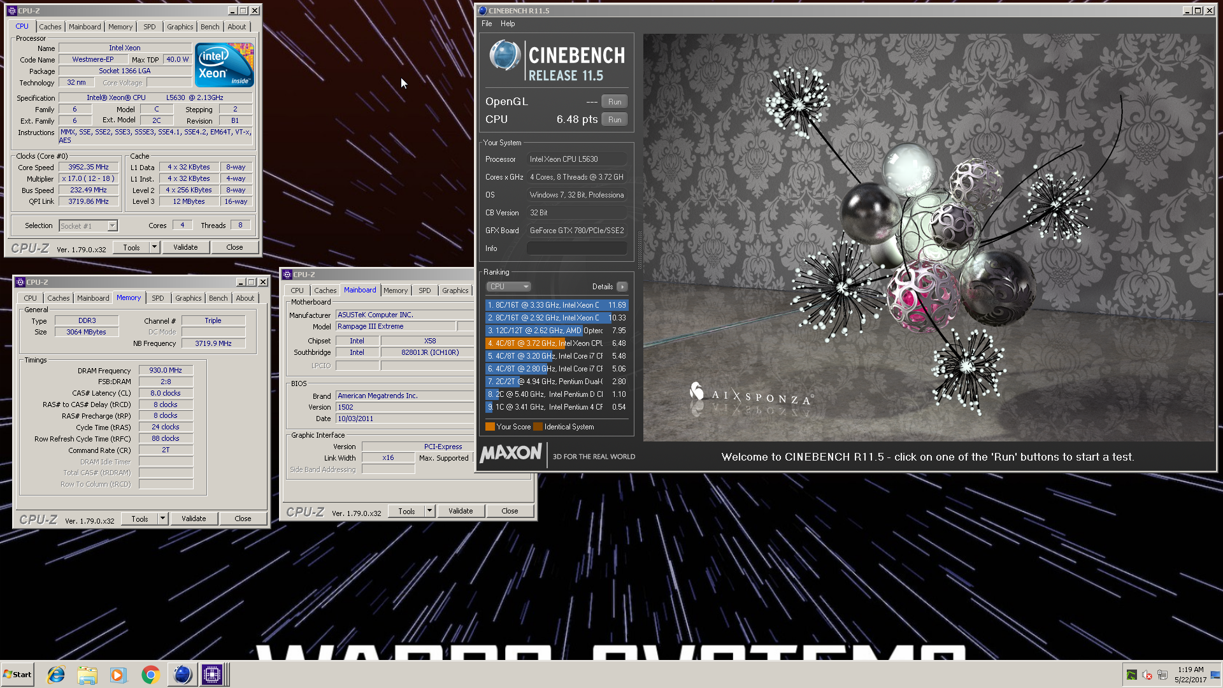Select ranking row 12C/12T @ 2.62 GHz AMD
The height and width of the screenshot is (688, 1223).
pos(557,331)
